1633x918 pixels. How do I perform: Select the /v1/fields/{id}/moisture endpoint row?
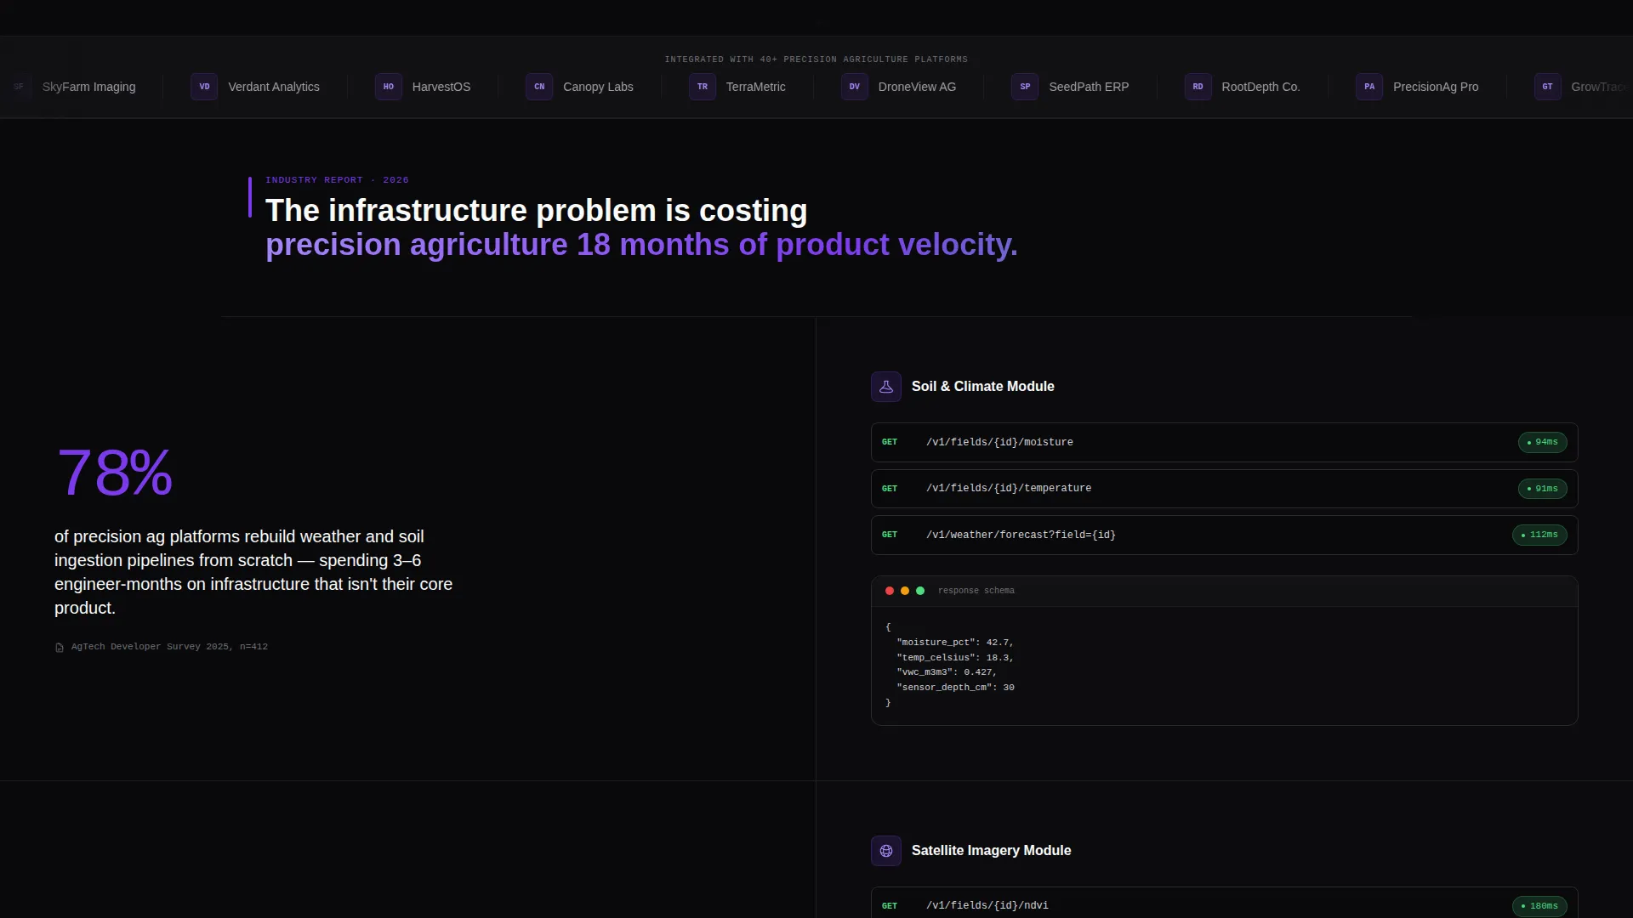[x=1224, y=442]
